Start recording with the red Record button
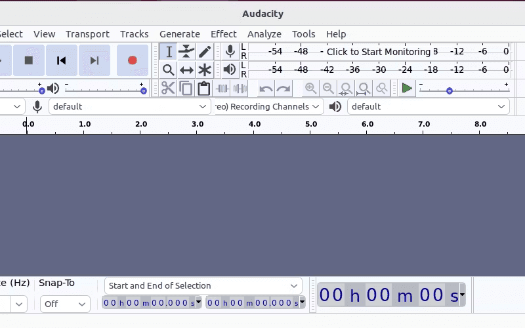Viewport: 525px width, 328px height. point(133,60)
